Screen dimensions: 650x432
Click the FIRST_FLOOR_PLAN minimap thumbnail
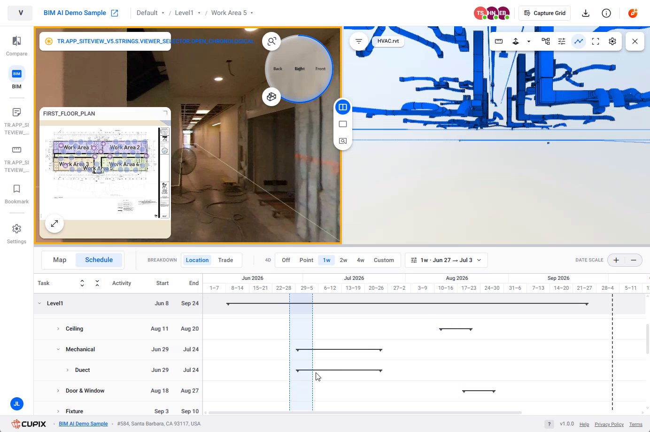(105, 172)
